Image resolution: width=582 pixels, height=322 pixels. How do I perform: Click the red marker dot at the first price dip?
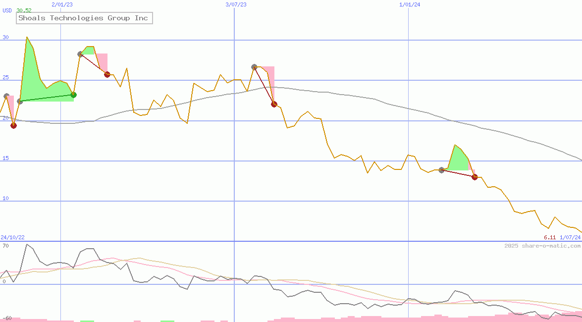click(x=13, y=125)
